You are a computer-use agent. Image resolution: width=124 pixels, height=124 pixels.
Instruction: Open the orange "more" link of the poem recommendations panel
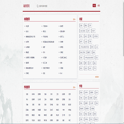74,19
